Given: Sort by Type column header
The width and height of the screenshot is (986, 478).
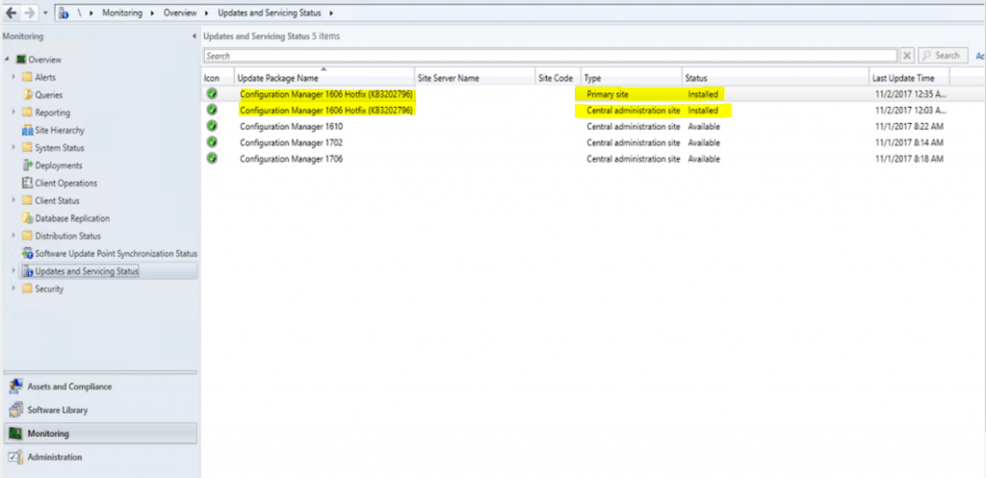Looking at the screenshot, I should [x=631, y=78].
